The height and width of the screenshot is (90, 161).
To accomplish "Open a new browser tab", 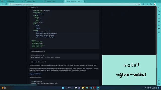I will [x=86, y=1].
